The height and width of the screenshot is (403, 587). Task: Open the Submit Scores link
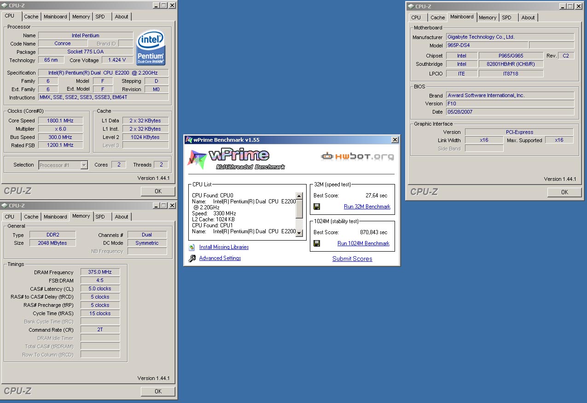tap(352, 259)
